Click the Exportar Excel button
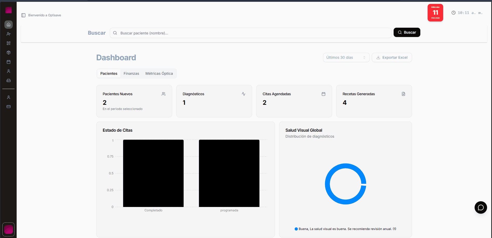Viewport: 492px width, 238px height. click(x=392, y=57)
